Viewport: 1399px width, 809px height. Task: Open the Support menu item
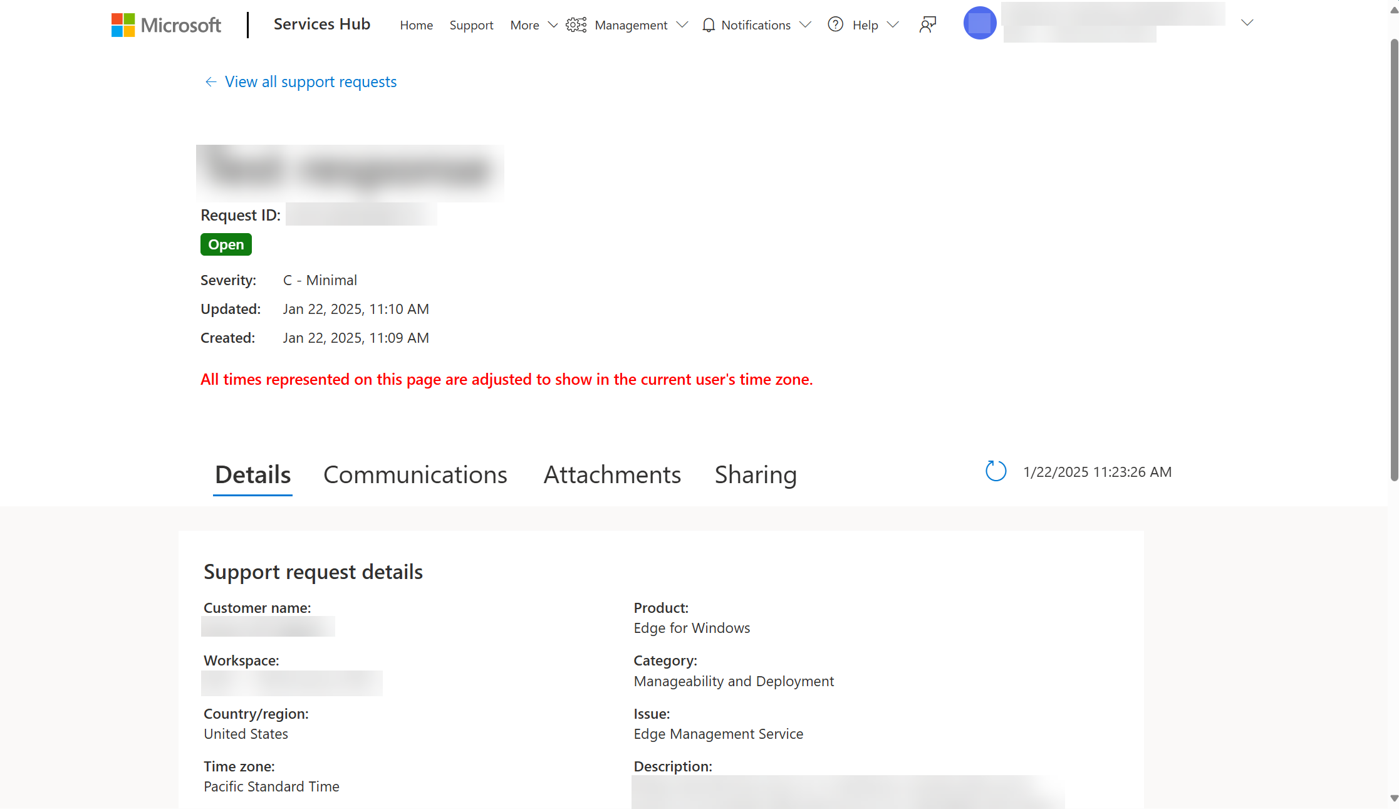coord(472,25)
